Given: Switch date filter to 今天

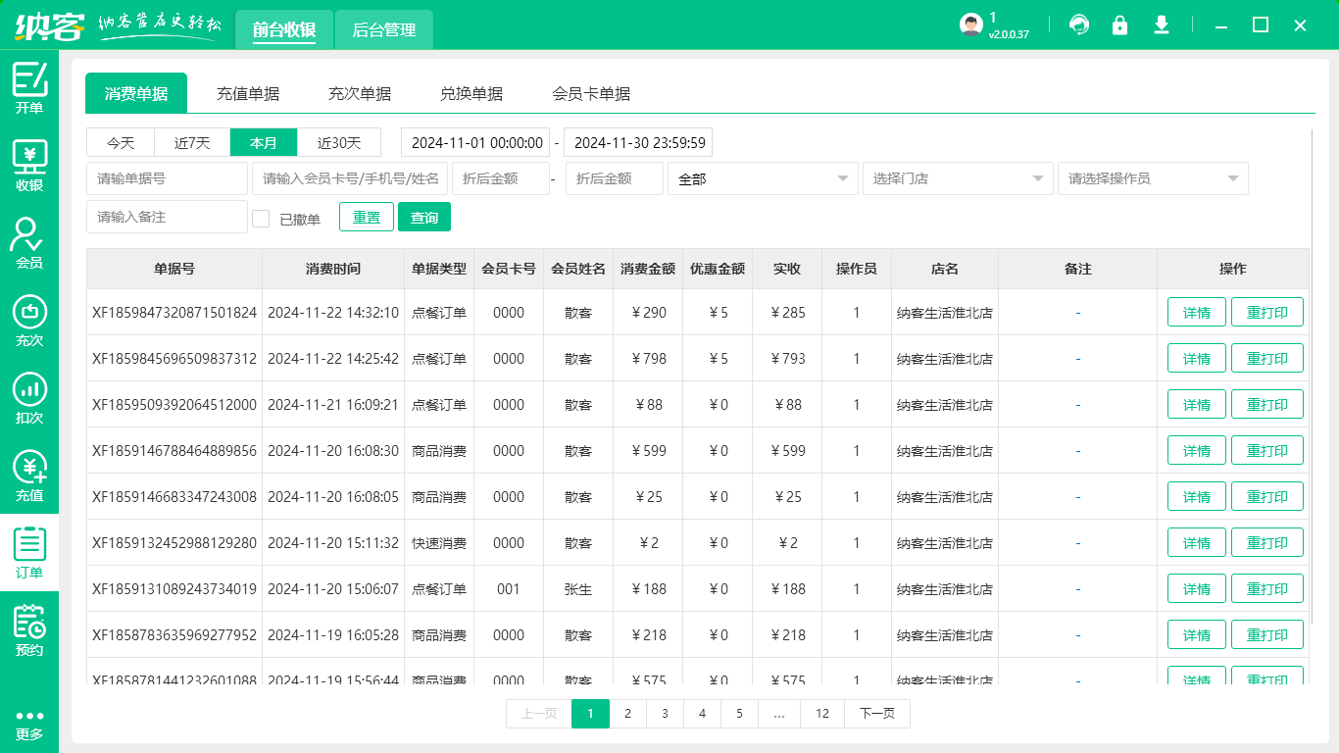Looking at the screenshot, I should [x=121, y=142].
